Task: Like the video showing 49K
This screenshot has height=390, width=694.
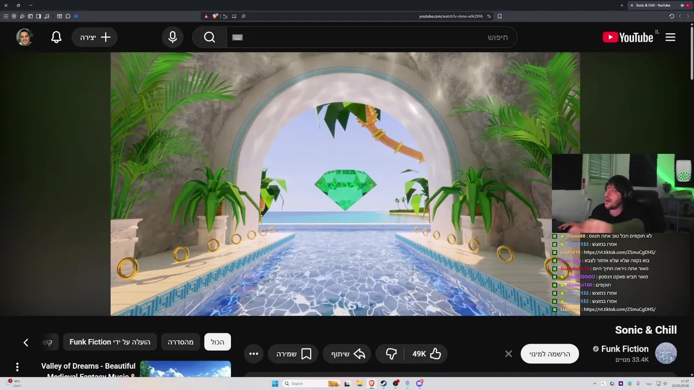Action: (x=427, y=354)
